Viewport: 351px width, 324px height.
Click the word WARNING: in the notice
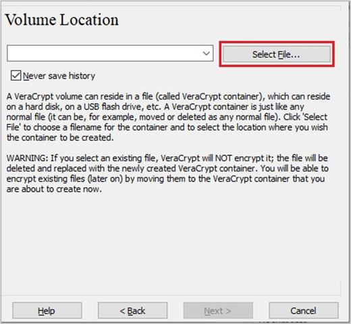tap(27, 158)
